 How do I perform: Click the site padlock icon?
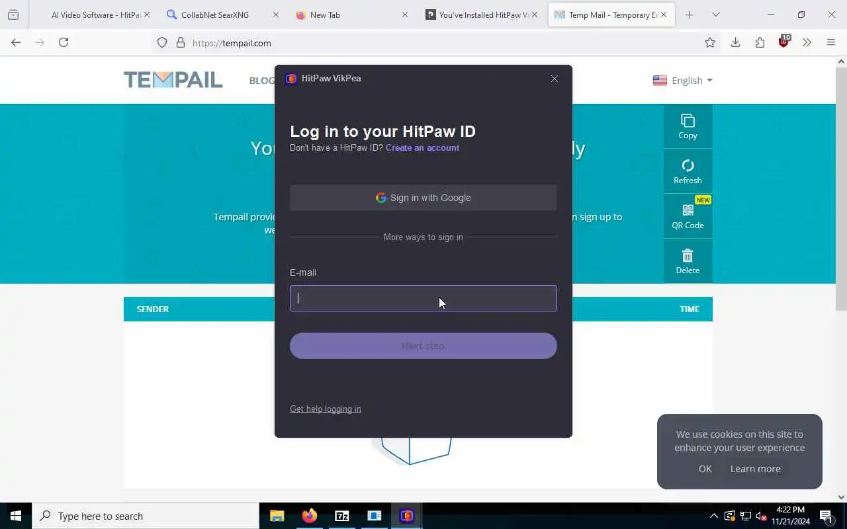click(x=181, y=43)
